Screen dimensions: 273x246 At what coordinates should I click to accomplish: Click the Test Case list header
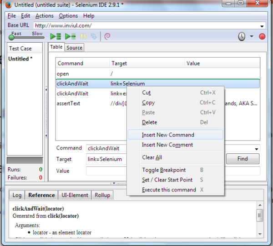[x=25, y=48]
